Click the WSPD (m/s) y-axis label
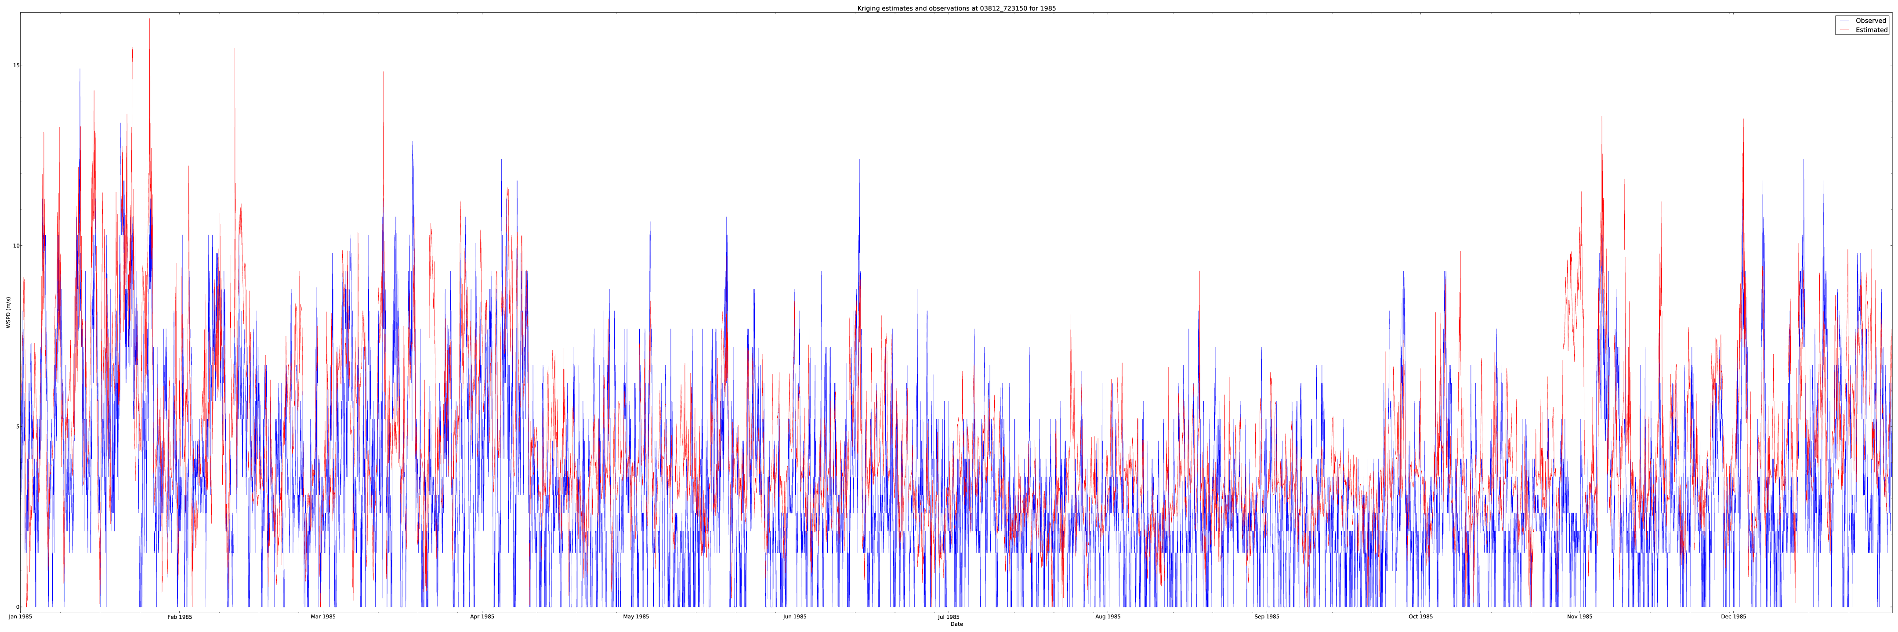The width and height of the screenshot is (1898, 632). click(x=9, y=312)
